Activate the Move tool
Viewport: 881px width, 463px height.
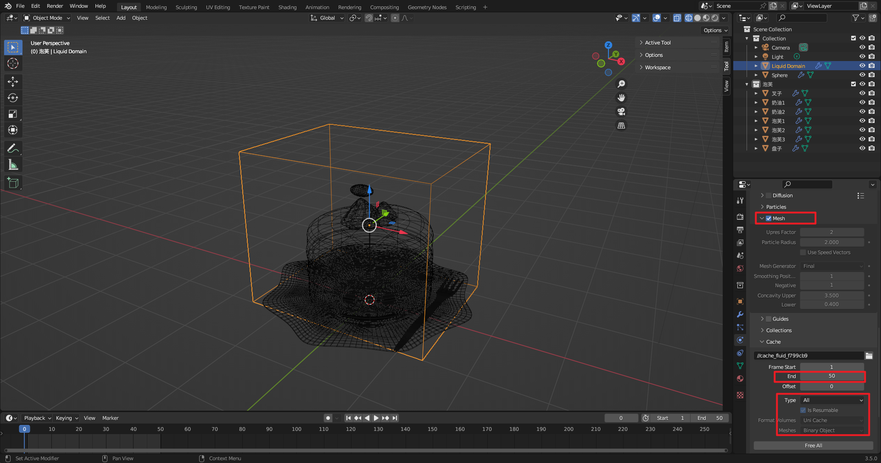coord(13,82)
